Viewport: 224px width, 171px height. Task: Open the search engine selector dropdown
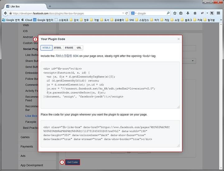tap(136, 13)
